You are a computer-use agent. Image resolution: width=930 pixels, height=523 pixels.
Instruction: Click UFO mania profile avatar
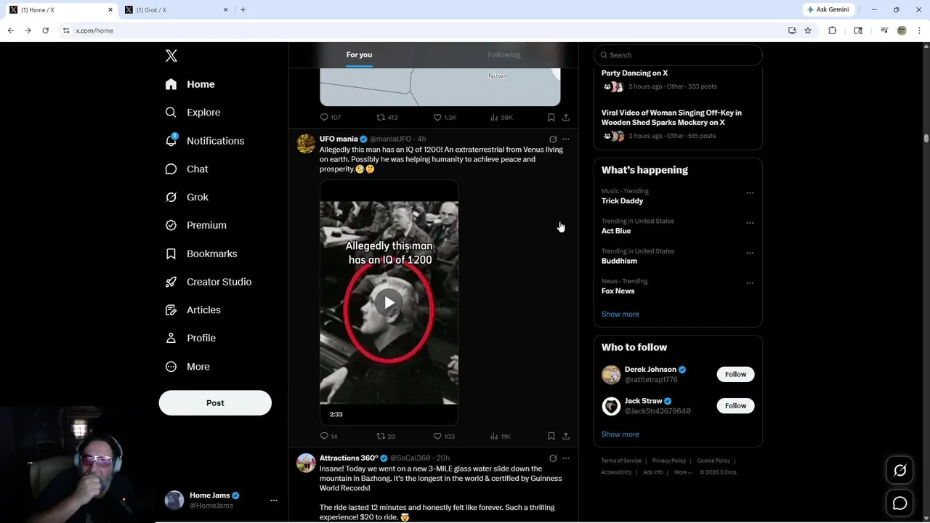306,143
